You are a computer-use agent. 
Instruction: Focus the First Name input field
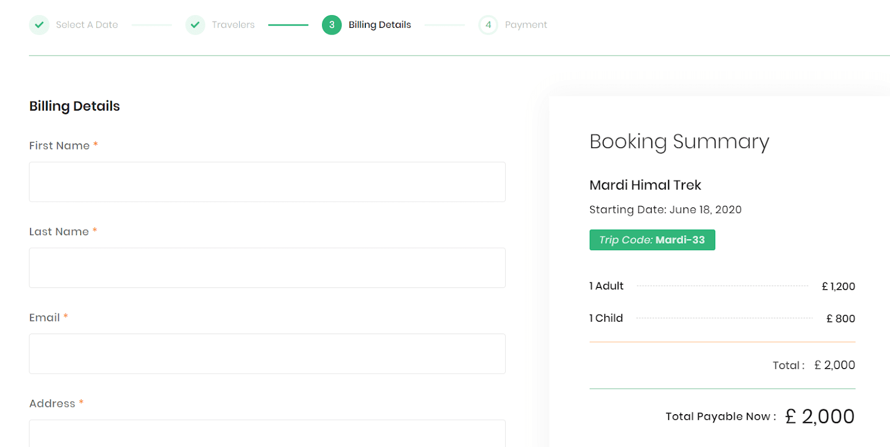[x=267, y=182]
